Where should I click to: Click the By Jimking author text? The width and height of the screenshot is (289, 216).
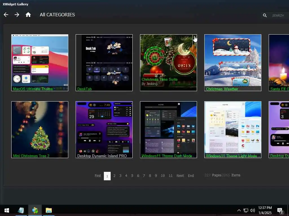click(x=150, y=84)
